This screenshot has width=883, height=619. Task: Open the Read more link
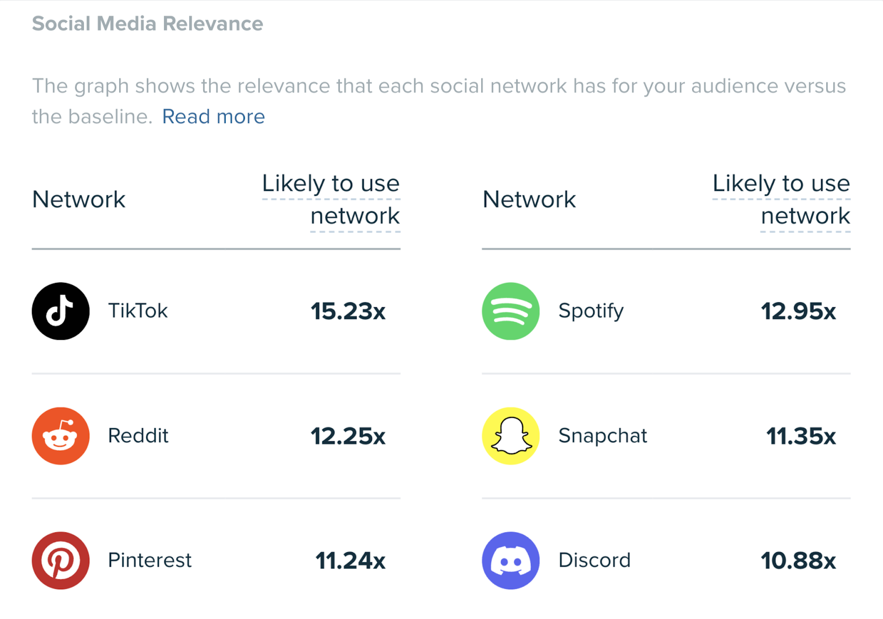point(214,116)
